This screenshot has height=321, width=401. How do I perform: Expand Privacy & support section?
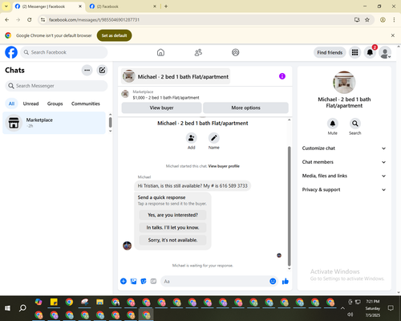344,189
